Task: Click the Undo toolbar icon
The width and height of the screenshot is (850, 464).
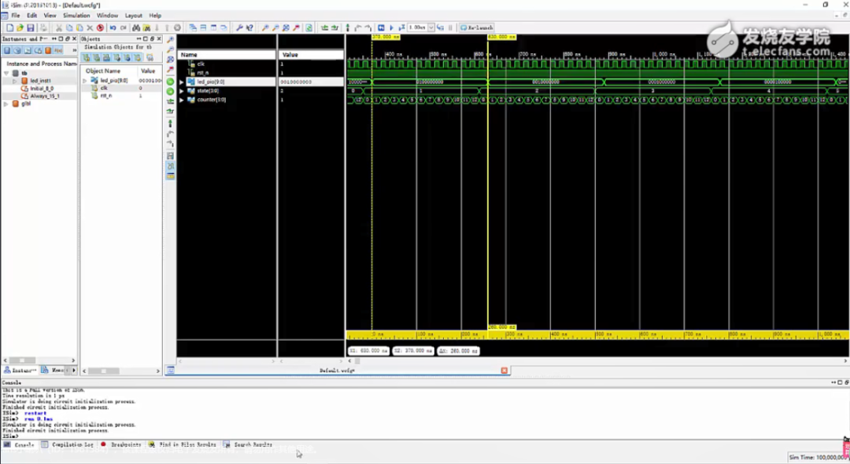Action: [113, 28]
